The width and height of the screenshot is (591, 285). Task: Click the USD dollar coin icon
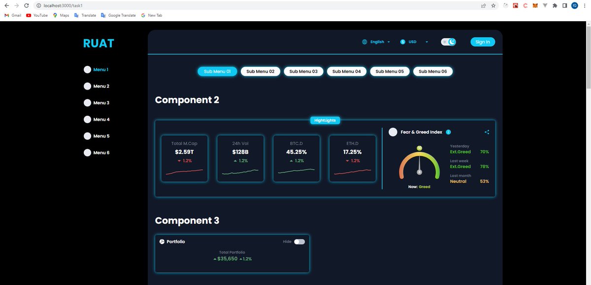pyautogui.click(x=403, y=42)
